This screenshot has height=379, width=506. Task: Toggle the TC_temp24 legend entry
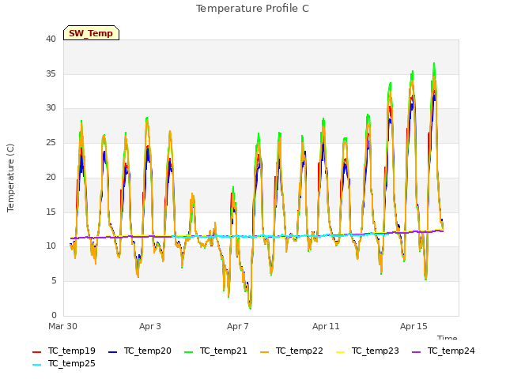click(444, 351)
